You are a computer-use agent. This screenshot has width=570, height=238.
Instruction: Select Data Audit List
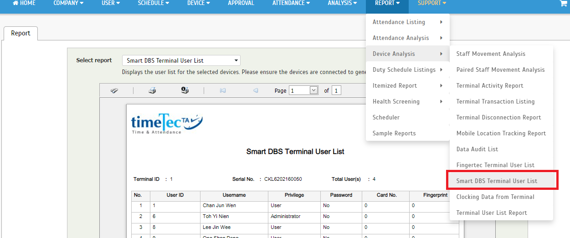coord(501,149)
